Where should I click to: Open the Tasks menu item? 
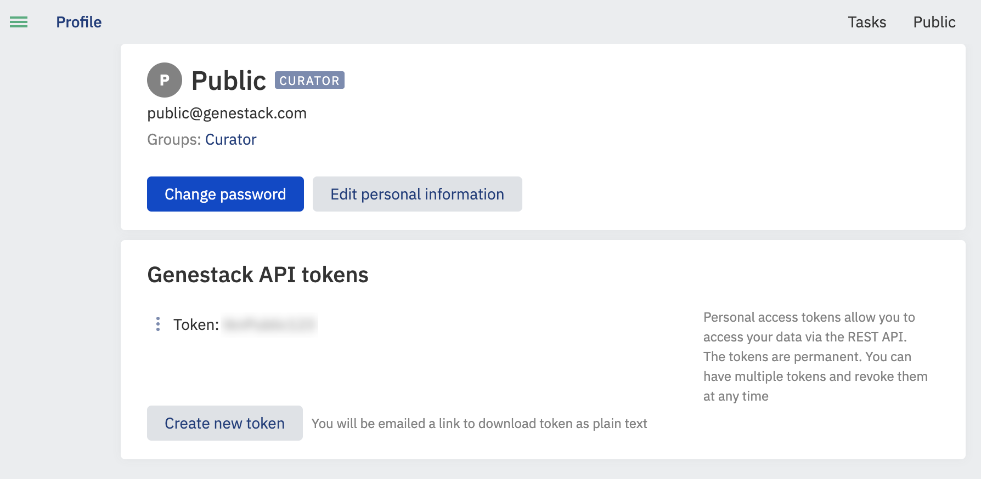pyautogui.click(x=867, y=22)
